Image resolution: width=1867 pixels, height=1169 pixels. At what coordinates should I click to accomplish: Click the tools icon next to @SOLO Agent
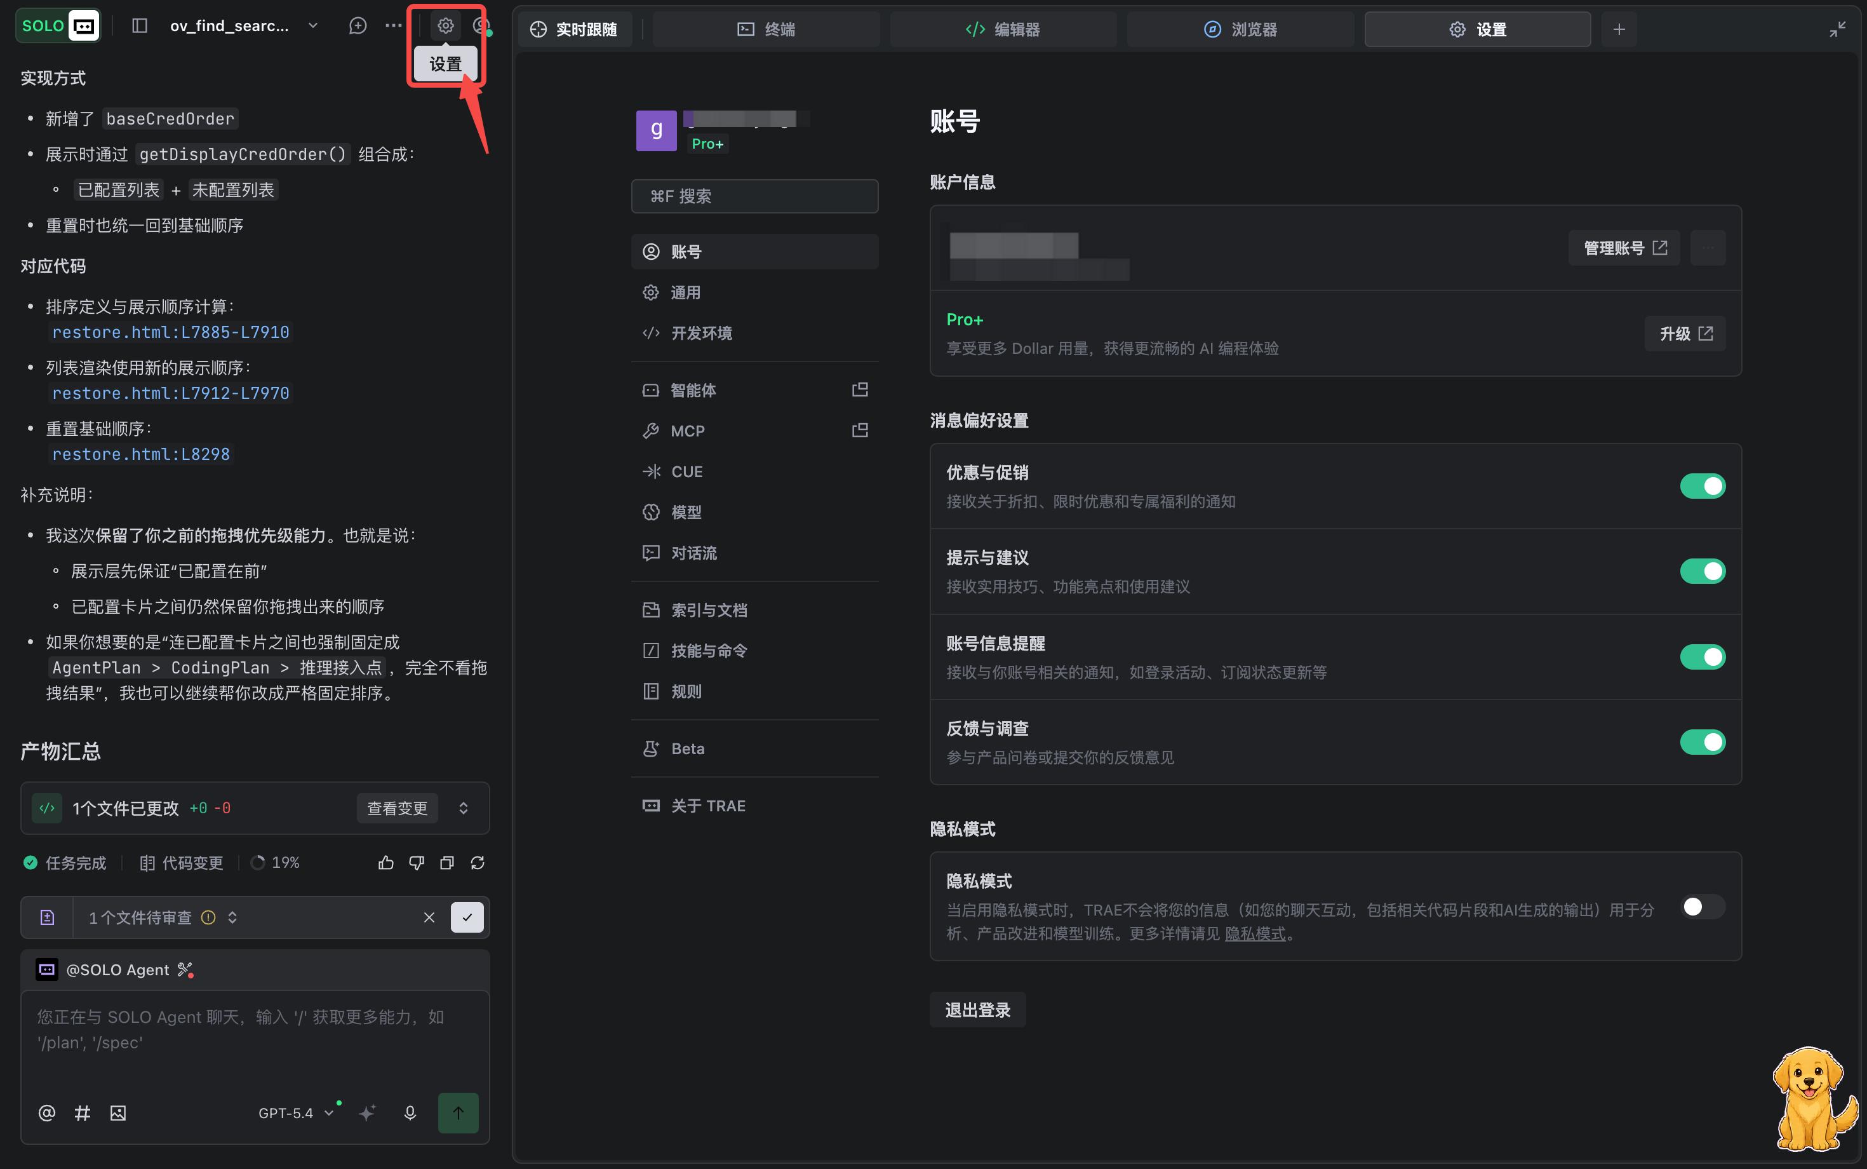point(185,970)
